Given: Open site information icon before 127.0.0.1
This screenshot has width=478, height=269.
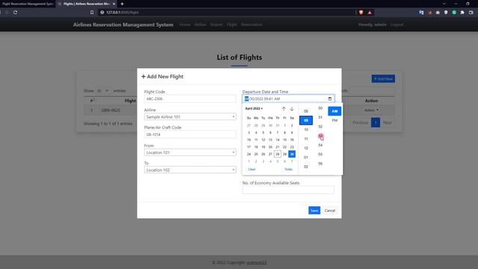Looking at the screenshot, I should point(102,13).
